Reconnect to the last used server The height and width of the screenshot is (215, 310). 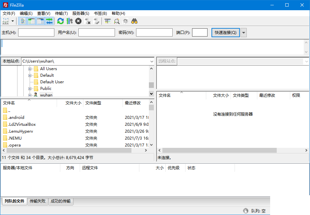point(96,21)
